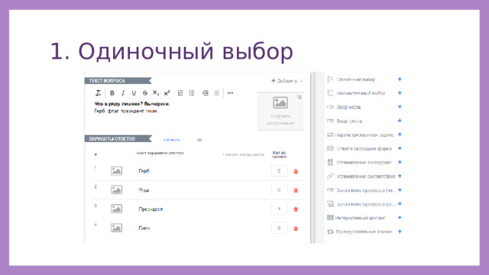
Task: Insert a numbered list
Action: (180, 93)
